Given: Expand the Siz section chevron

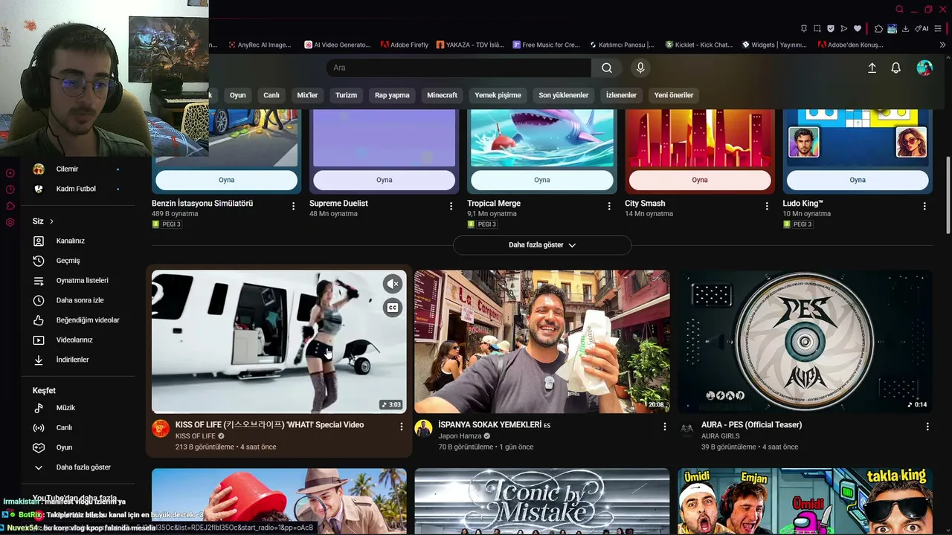Looking at the screenshot, I should click(51, 221).
